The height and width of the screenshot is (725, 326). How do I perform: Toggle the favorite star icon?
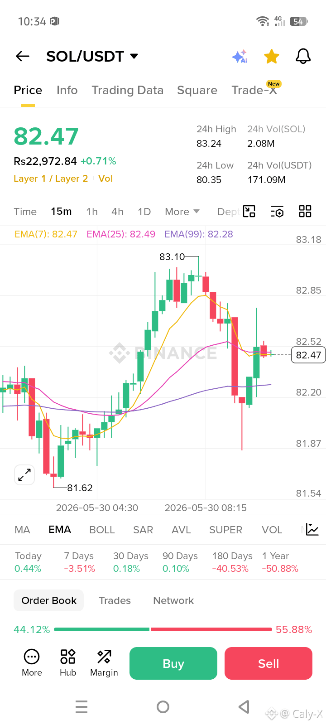tap(272, 57)
